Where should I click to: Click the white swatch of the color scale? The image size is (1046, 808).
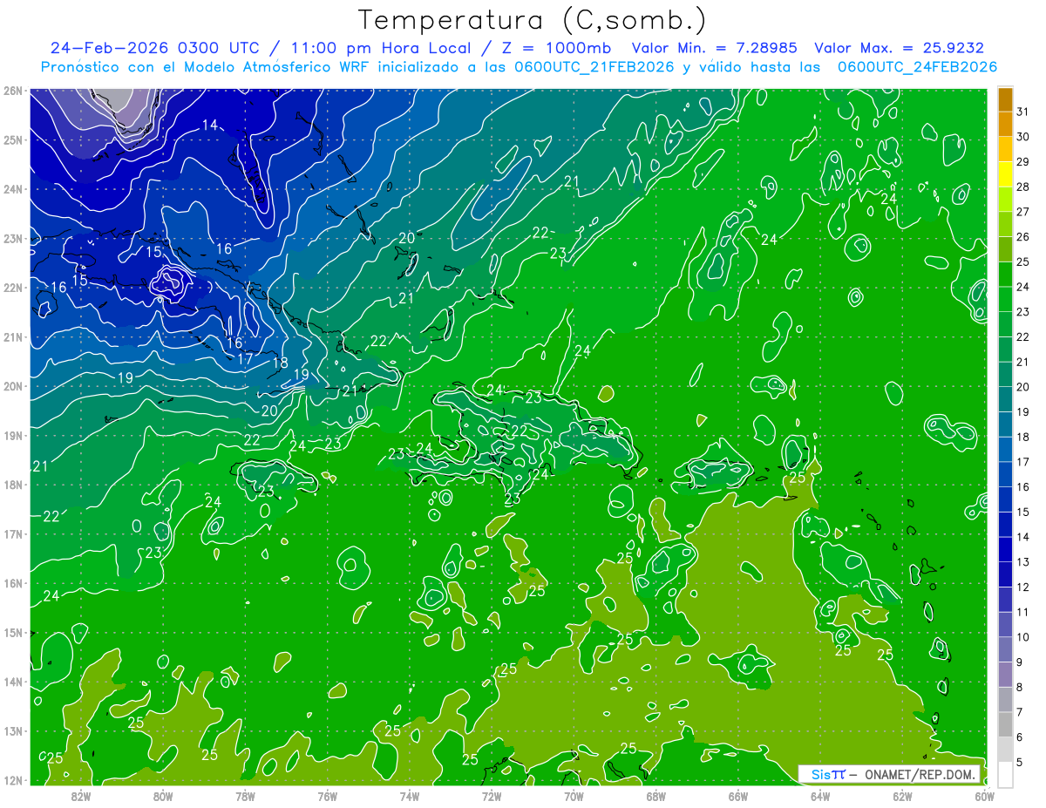click(1005, 774)
